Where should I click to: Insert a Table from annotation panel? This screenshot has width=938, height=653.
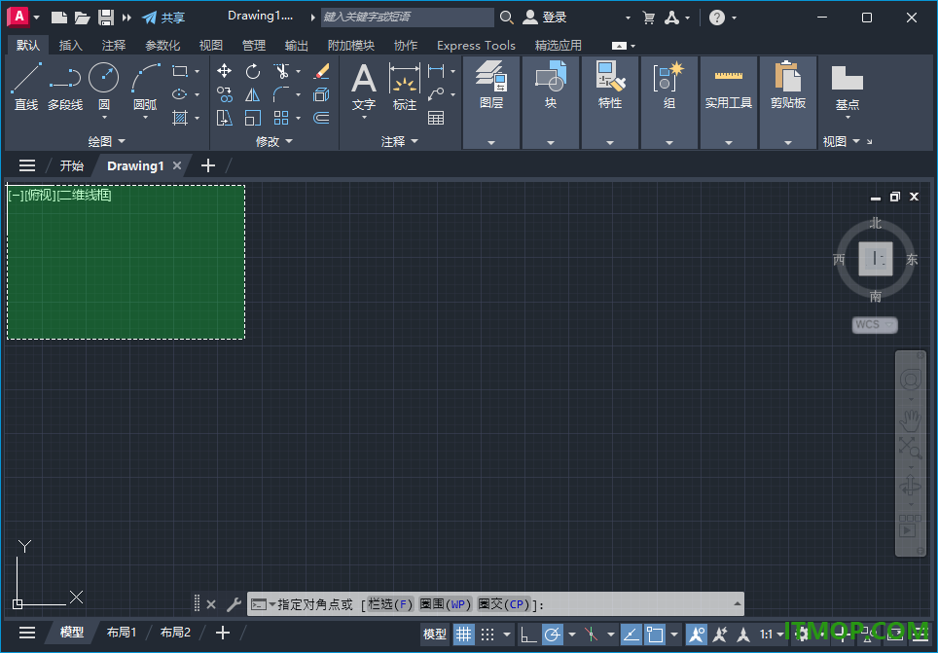pos(436,118)
